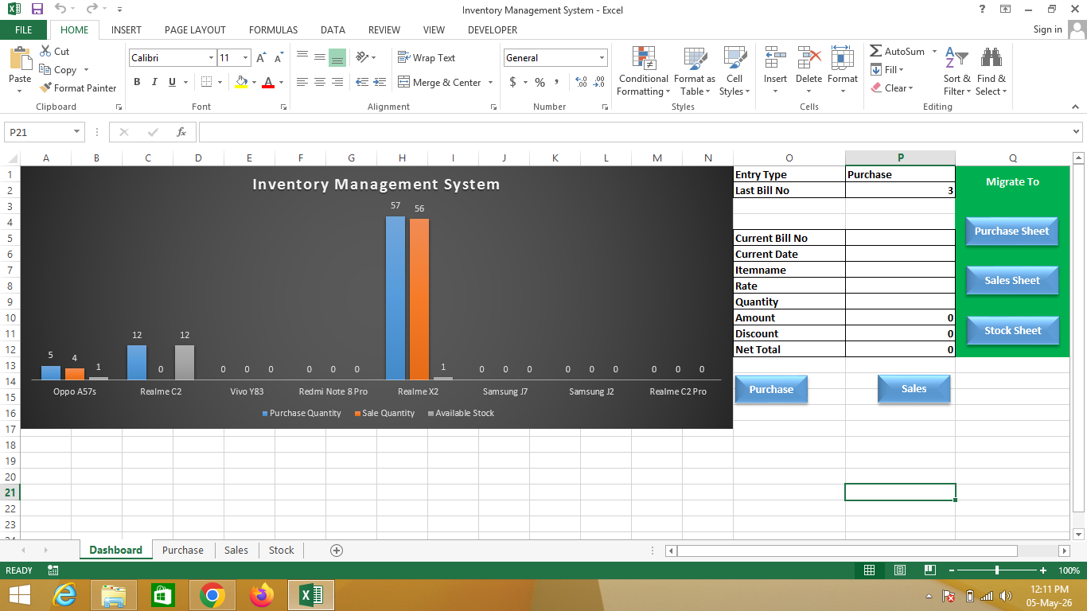The height and width of the screenshot is (611, 1087).
Task: Click Sign in link
Action: [1047, 29]
